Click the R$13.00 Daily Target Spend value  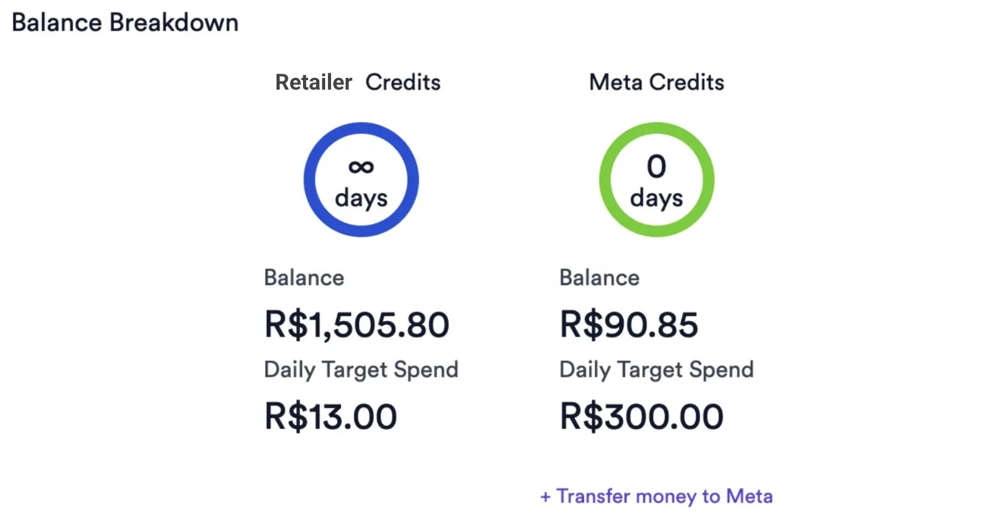click(330, 416)
